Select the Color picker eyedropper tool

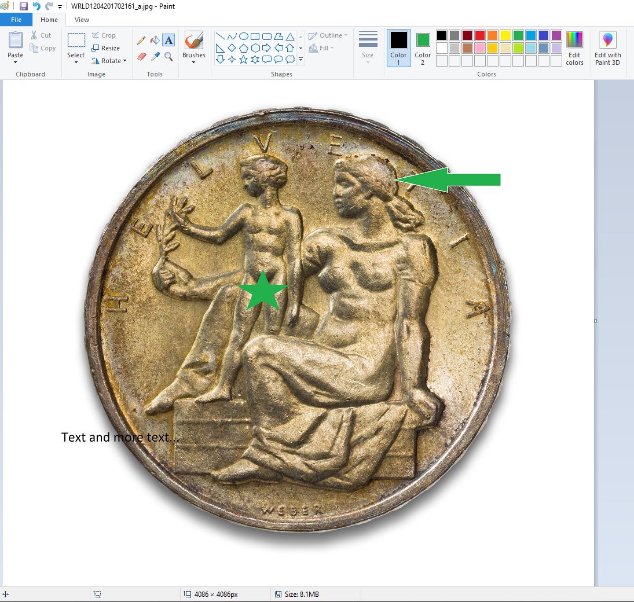pyautogui.click(x=155, y=57)
